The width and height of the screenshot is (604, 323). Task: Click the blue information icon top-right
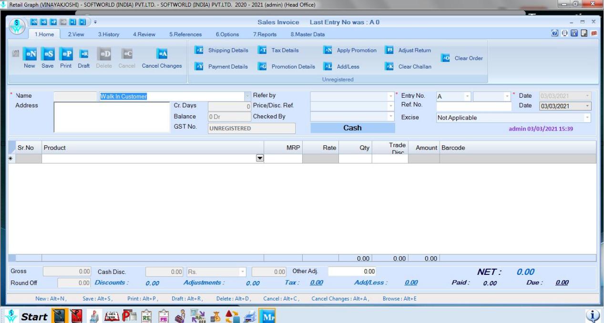point(573,34)
